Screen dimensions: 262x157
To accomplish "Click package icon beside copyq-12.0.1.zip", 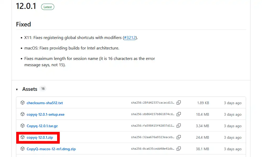I will [23, 137].
